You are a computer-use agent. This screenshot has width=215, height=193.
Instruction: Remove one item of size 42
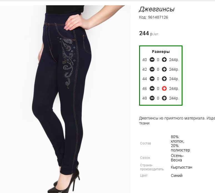coord(152,69)
